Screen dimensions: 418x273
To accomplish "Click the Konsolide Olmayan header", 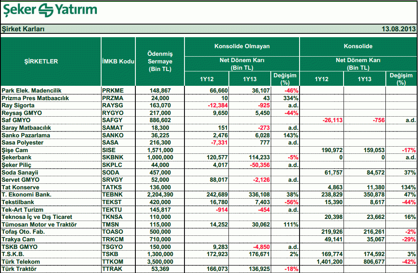I will coord(242,46).
